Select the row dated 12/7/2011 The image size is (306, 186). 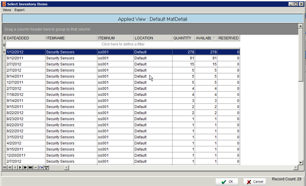(x=123, y=83)
